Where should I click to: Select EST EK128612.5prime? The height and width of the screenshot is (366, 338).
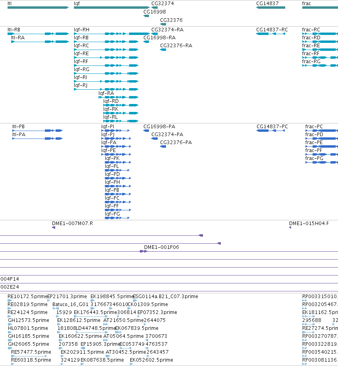click(59, 324)
